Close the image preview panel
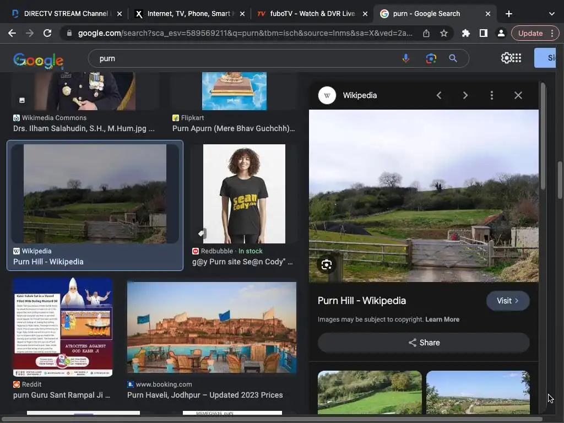Image resolution: width=564 pixels, height=423 pixels. 518,95
